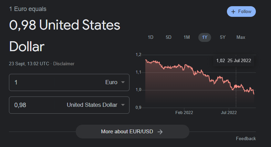
Task: Click the chart line near Feb 2022
Action: pyautogui.click(x=184, y=68)
